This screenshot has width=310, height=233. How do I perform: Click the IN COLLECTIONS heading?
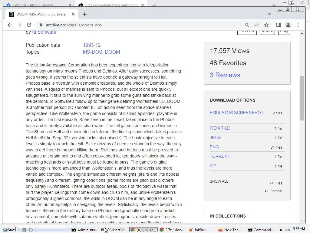coord(228,216)
